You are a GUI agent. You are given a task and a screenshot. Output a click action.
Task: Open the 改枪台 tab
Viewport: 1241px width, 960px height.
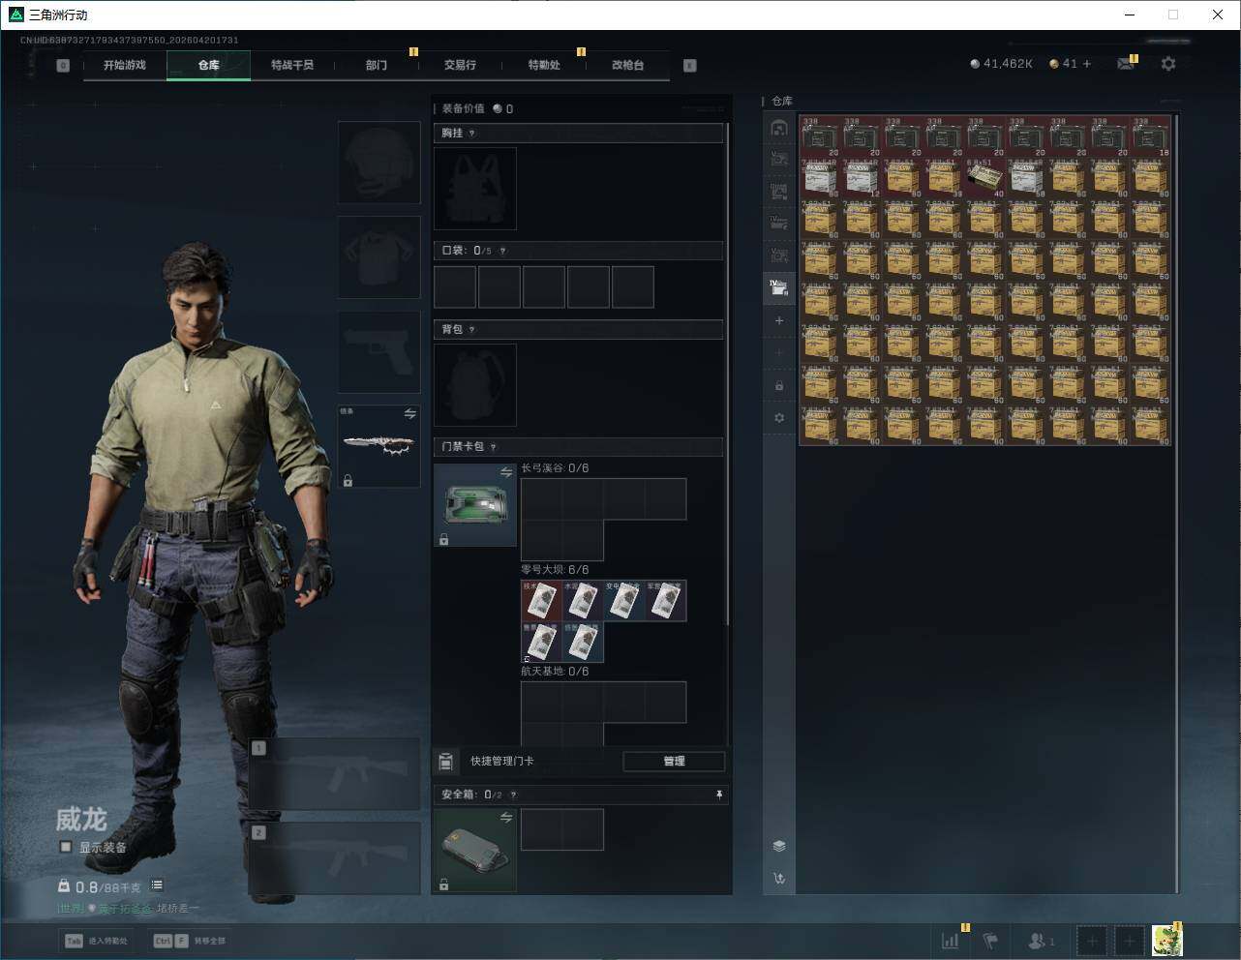627,65
